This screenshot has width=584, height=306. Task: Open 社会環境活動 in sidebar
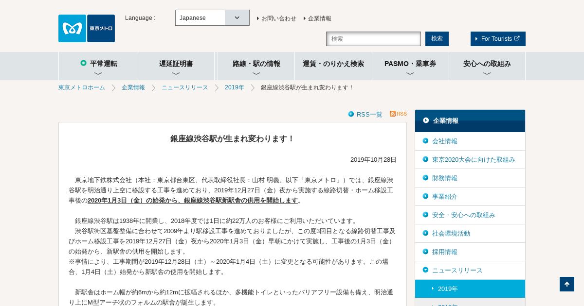coord(470,233)
